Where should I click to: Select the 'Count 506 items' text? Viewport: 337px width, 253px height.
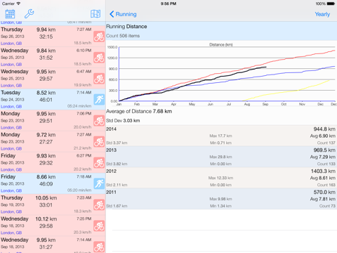pyautogui.click(x=123, y=36)
